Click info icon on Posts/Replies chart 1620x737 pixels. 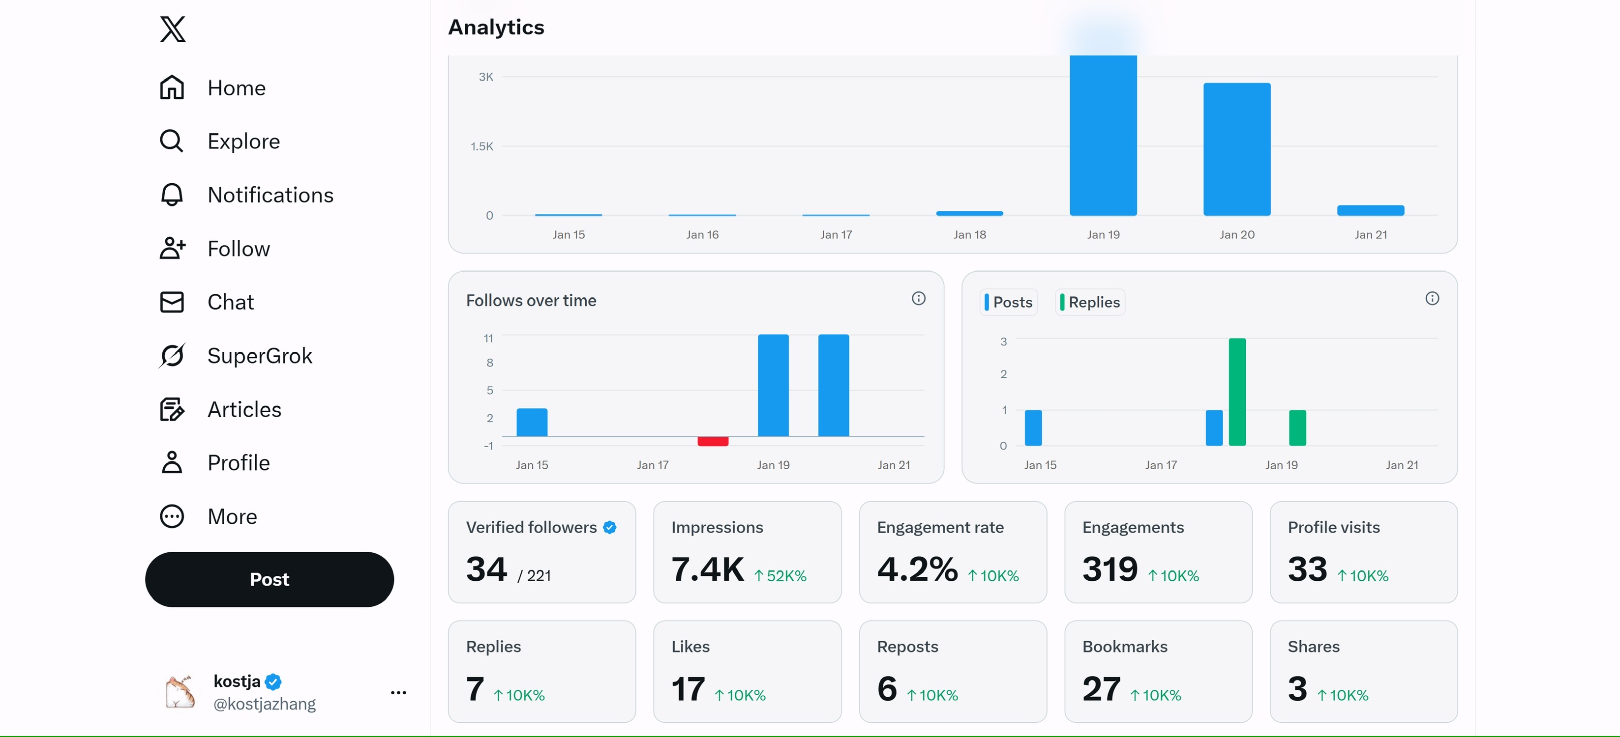pos(1432,298)
